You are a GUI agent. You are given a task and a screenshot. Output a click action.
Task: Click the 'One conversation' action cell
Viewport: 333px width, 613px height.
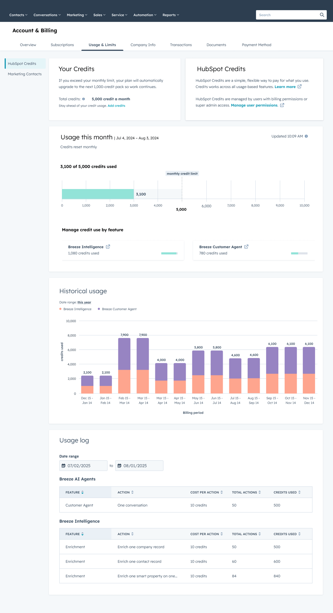click(x=132, y=505)
